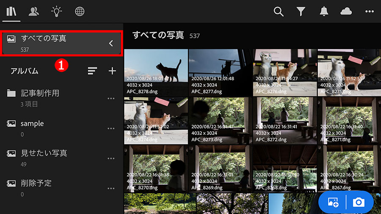Open options menu for 見せたい写真 album
Viewport: 381px width, 214px height.
click(x=111, y=159)
